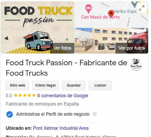Save the business with Guardar
The image size is (151, 137).
pyautogui.click(x=74, y=85)
